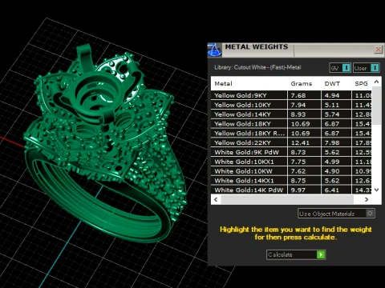Click the Library: Cutout White label
This screenshot has width=385, height=288.
point(257,67)
